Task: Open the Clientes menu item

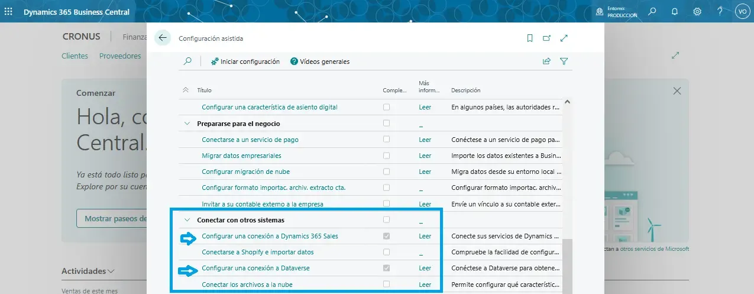Action: click(75, 56)
